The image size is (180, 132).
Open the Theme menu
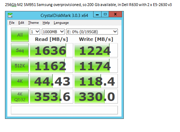tap(33, 23)
